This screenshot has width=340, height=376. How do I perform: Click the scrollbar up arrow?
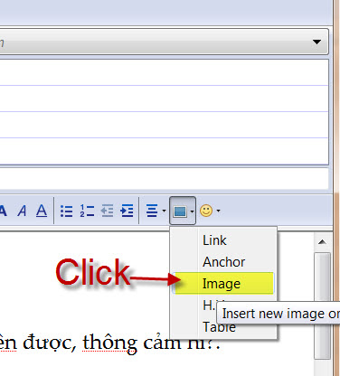click(322, 242)
